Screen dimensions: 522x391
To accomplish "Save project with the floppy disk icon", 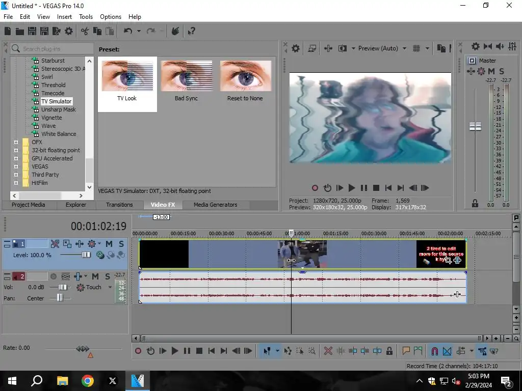I will pos(32,31).
